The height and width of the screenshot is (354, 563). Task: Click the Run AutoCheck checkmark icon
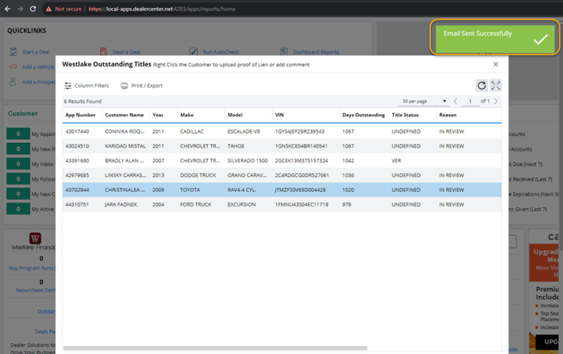pos(194,52)
